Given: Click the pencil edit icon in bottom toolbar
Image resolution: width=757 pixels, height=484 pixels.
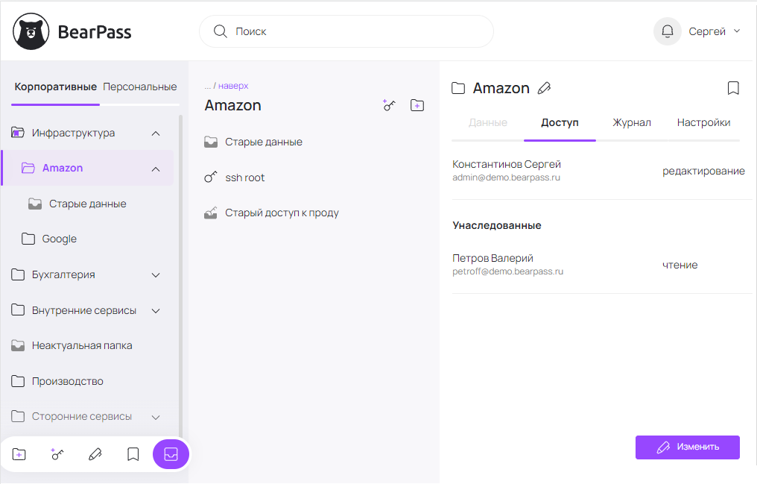Looking at the screenshot, I should pos(95,454).
